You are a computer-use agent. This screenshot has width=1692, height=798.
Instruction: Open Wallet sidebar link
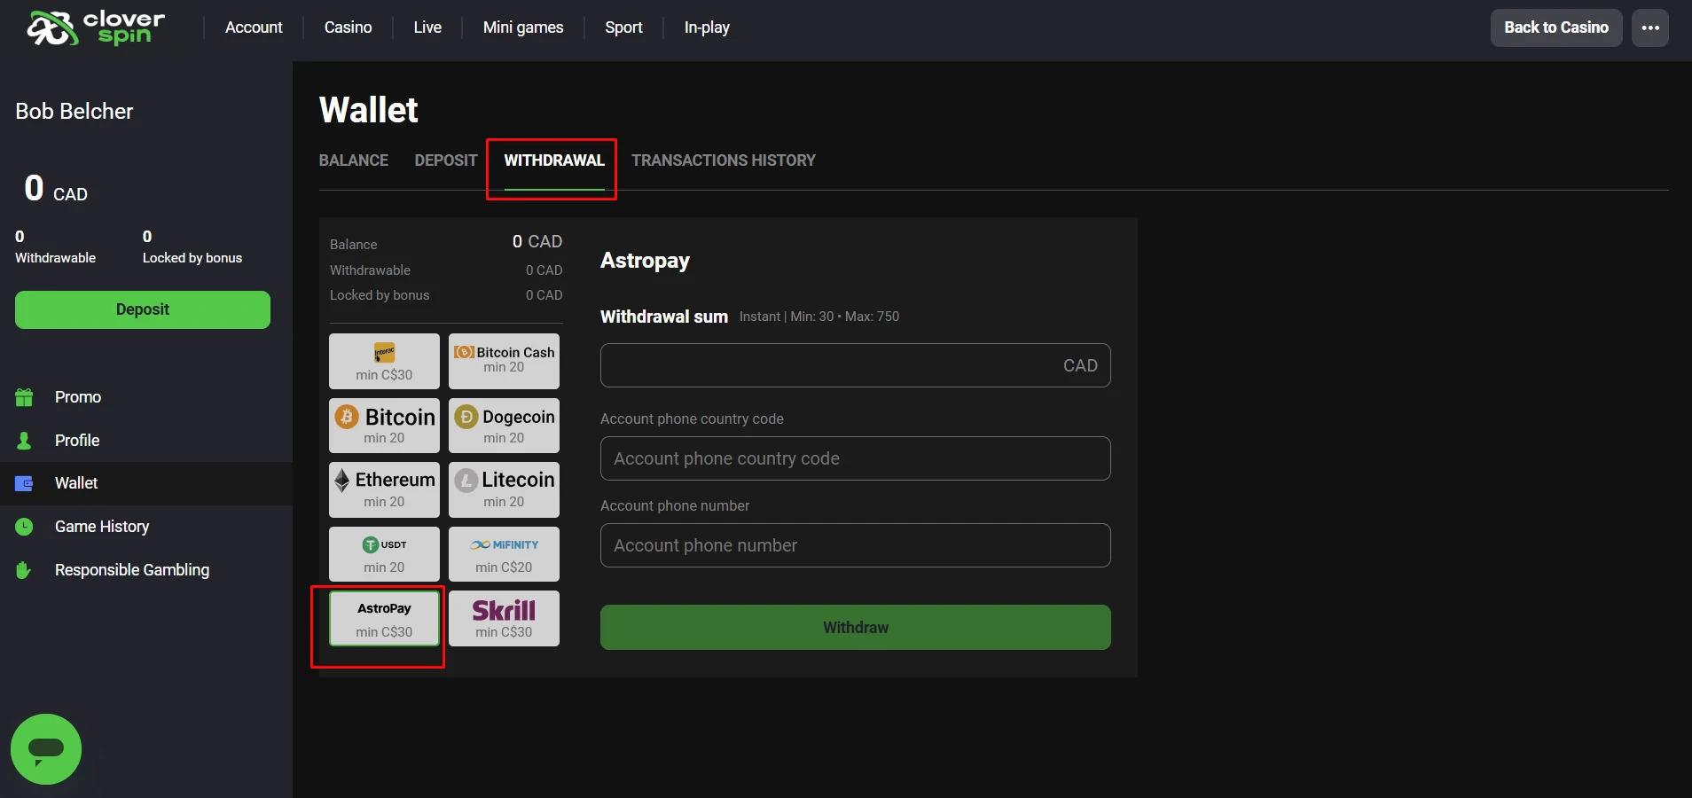point(76,483)
